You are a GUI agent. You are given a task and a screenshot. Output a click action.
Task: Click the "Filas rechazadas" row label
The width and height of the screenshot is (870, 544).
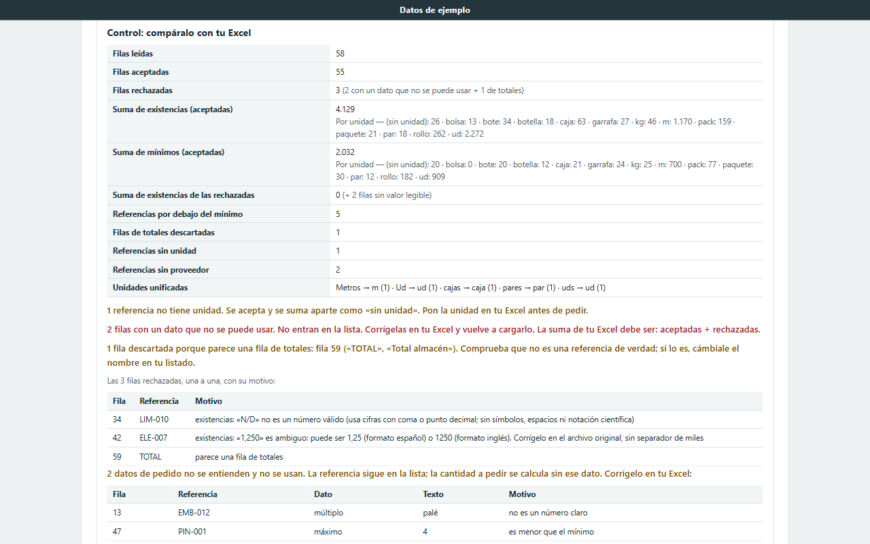coord(143,90)
